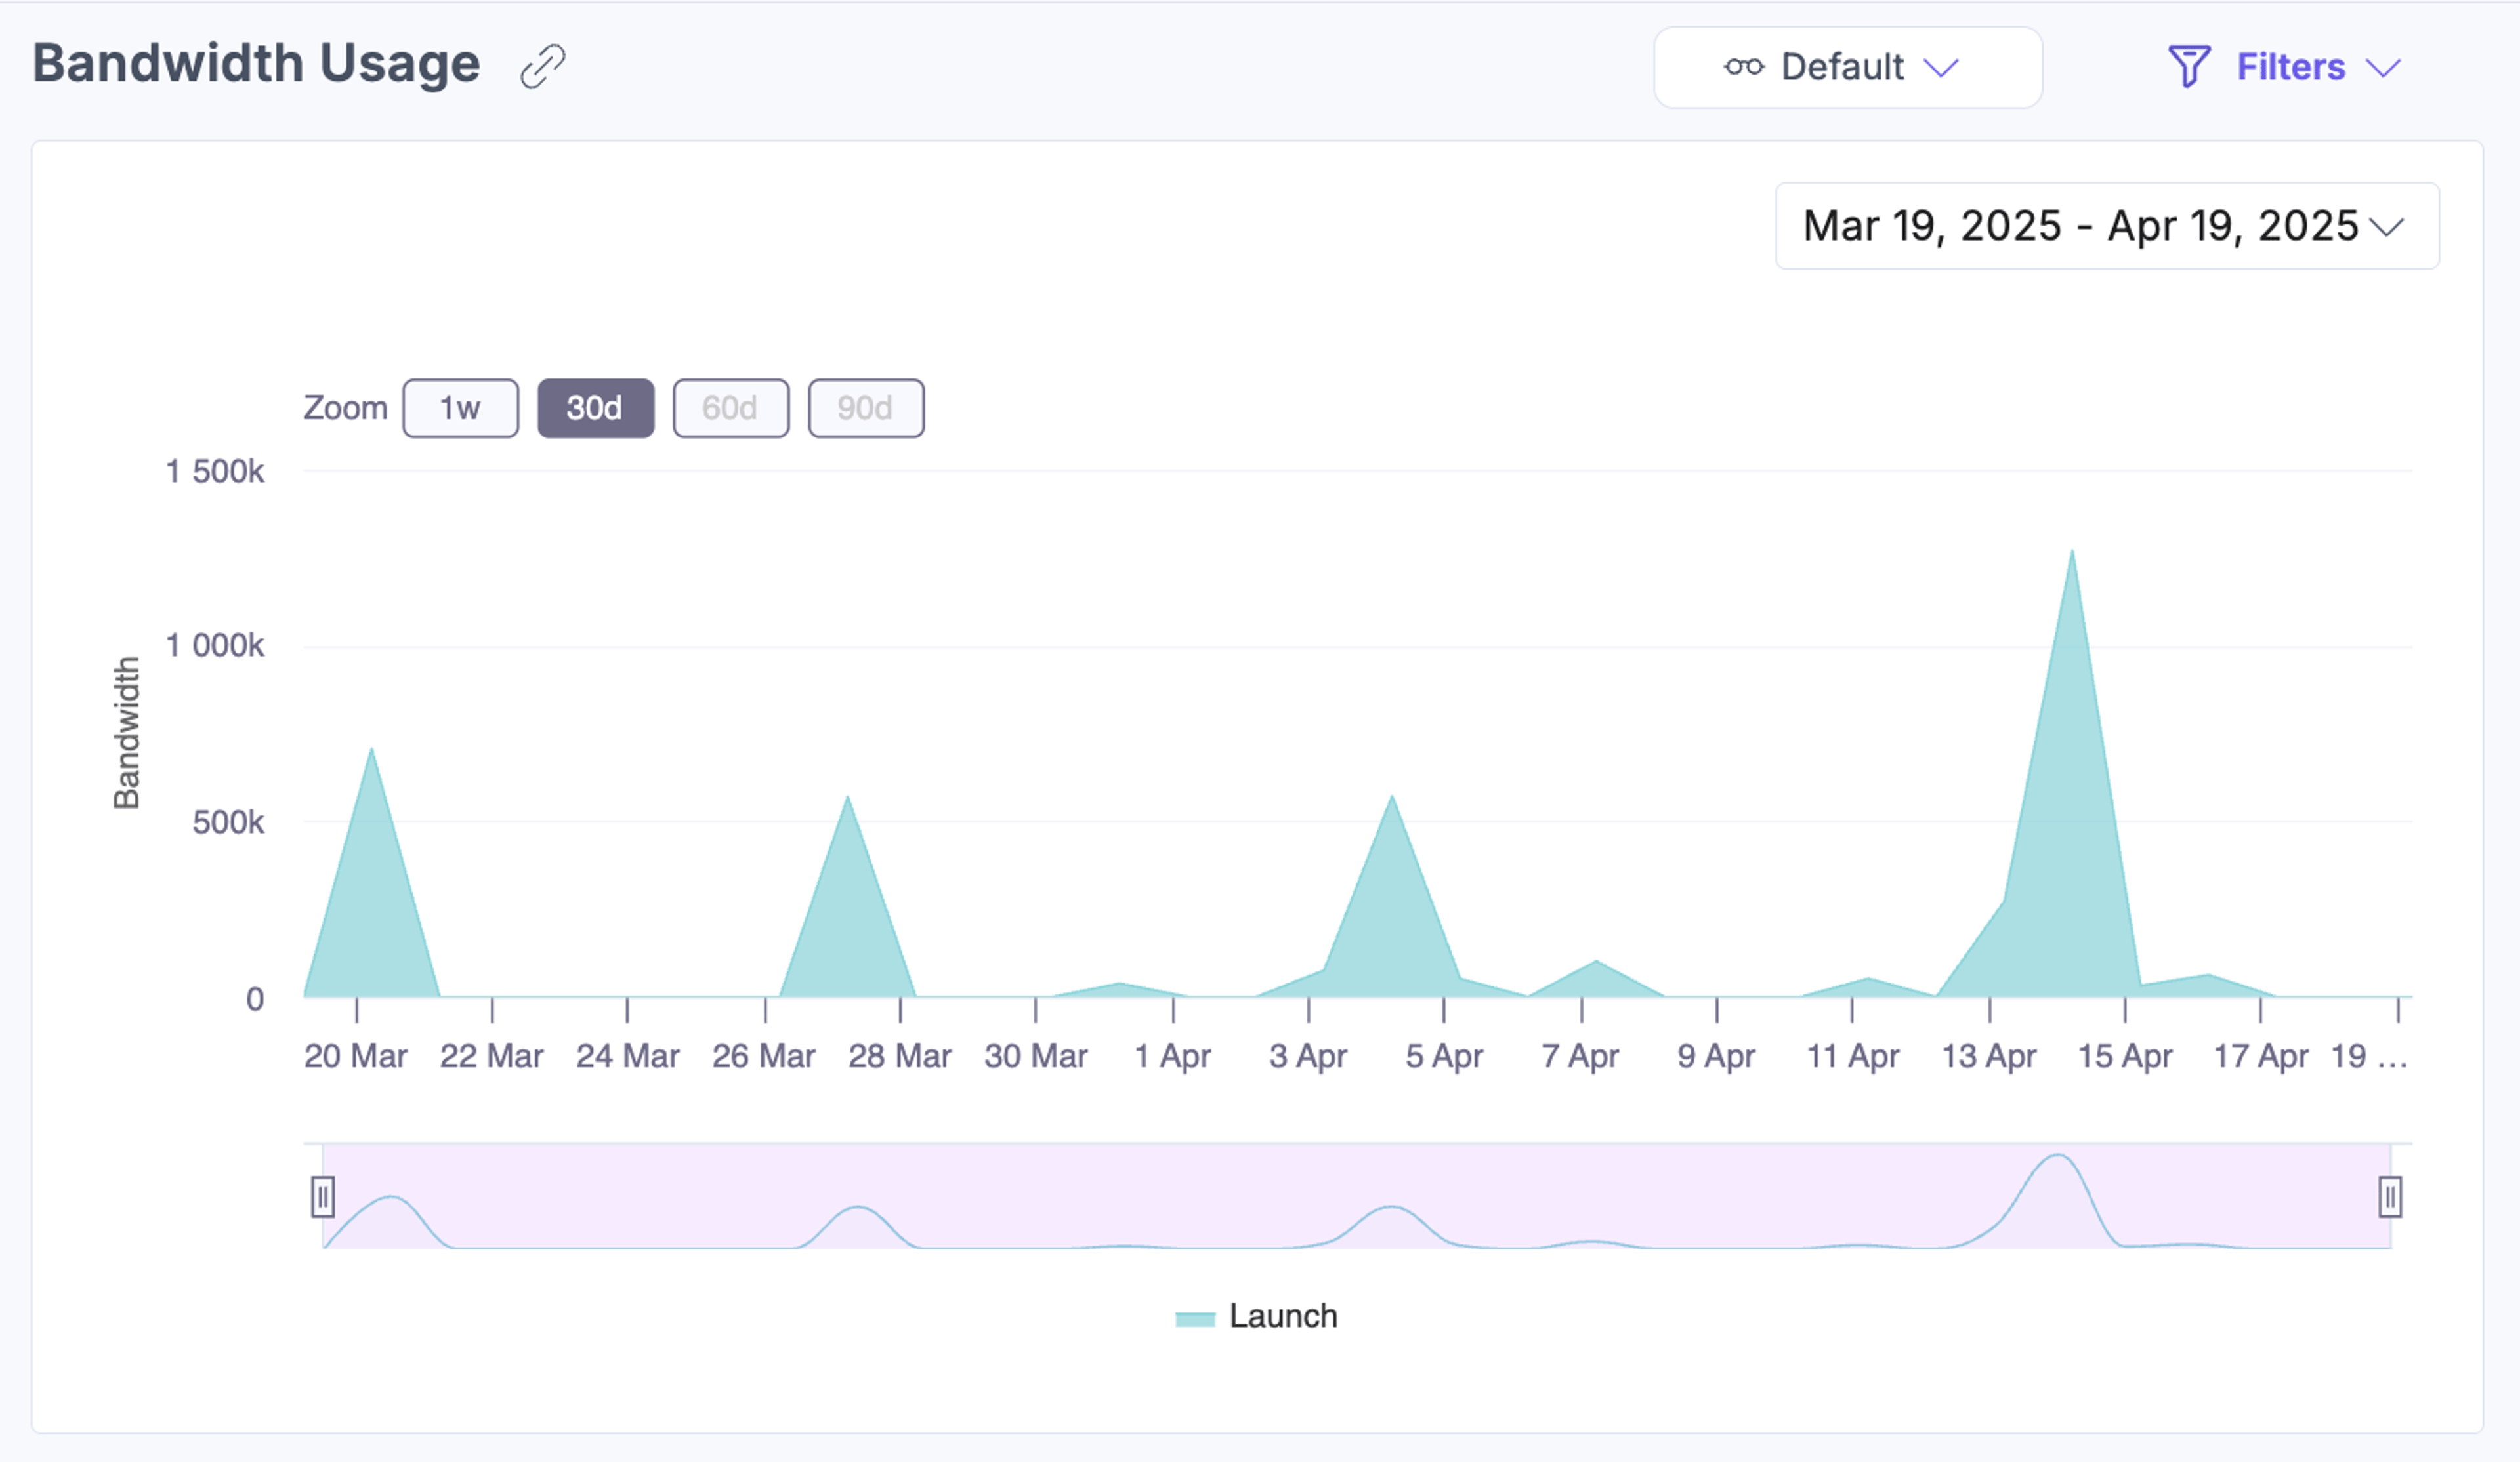Click the '1 500k' y-axis label

tap(214, 471)
